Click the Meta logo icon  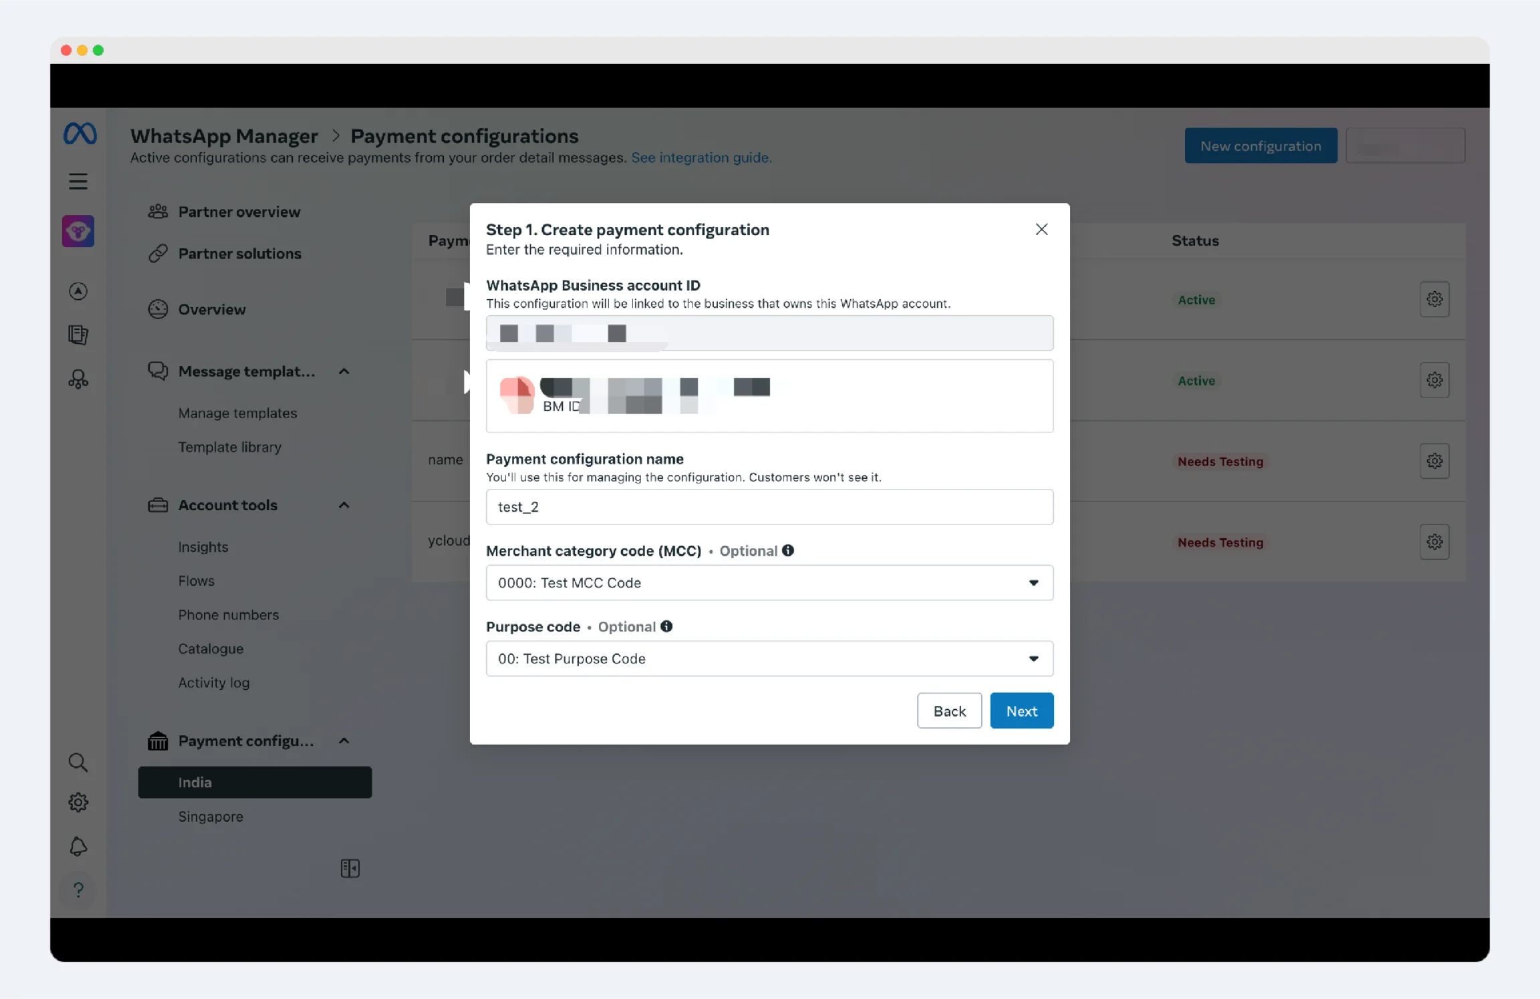[x=80, y=134]
